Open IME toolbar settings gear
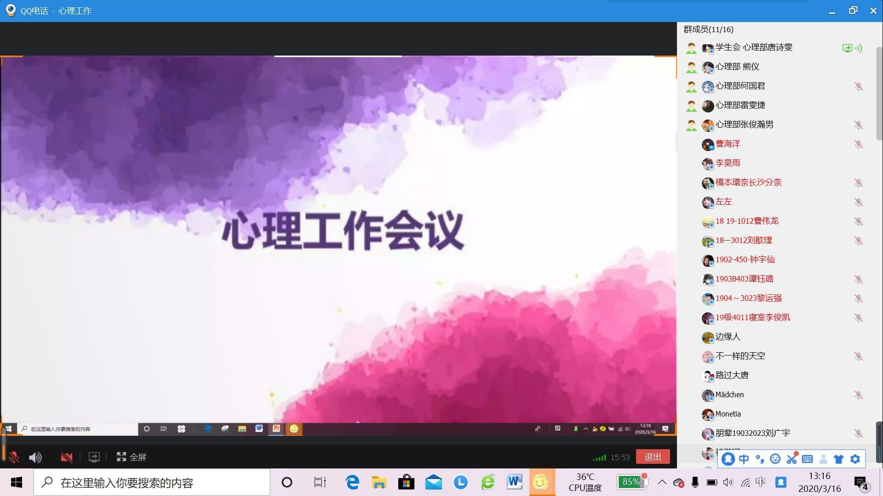This screenshot has height=496, width=883. [x=855, y=459]
